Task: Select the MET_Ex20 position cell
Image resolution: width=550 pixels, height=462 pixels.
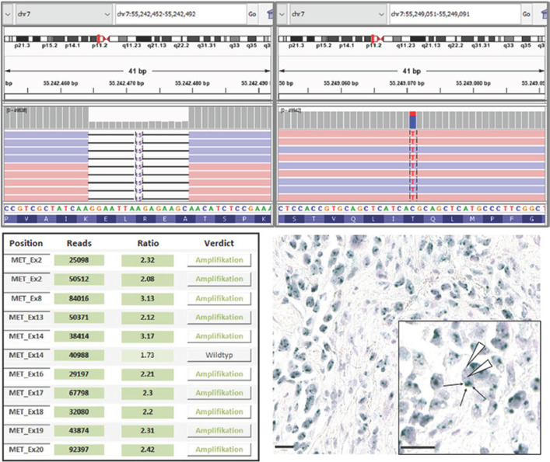Action: (26, 450)
